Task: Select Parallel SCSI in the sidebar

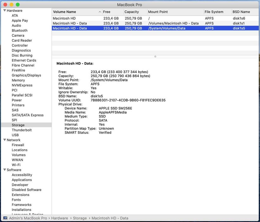Action: (22, 95)
